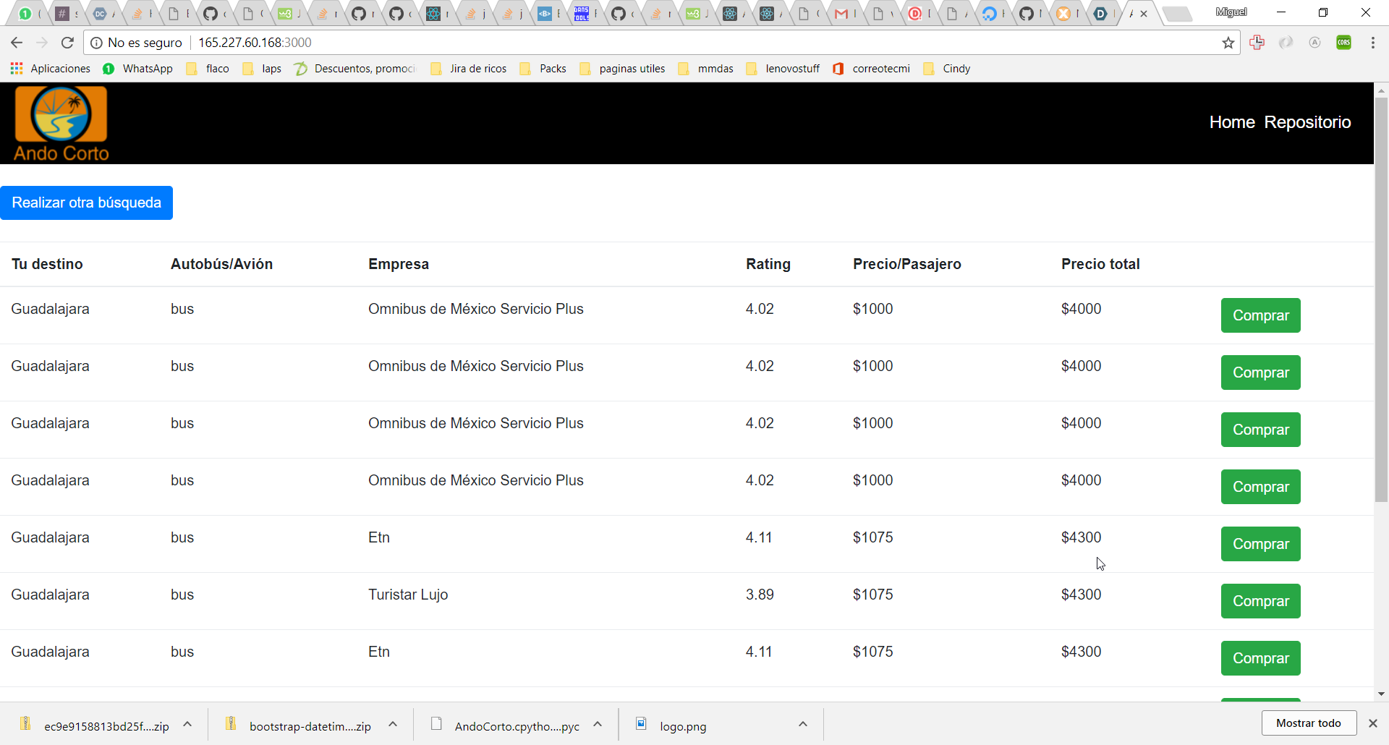Open the paginas utiles bookmarks folder

[622, 69]
